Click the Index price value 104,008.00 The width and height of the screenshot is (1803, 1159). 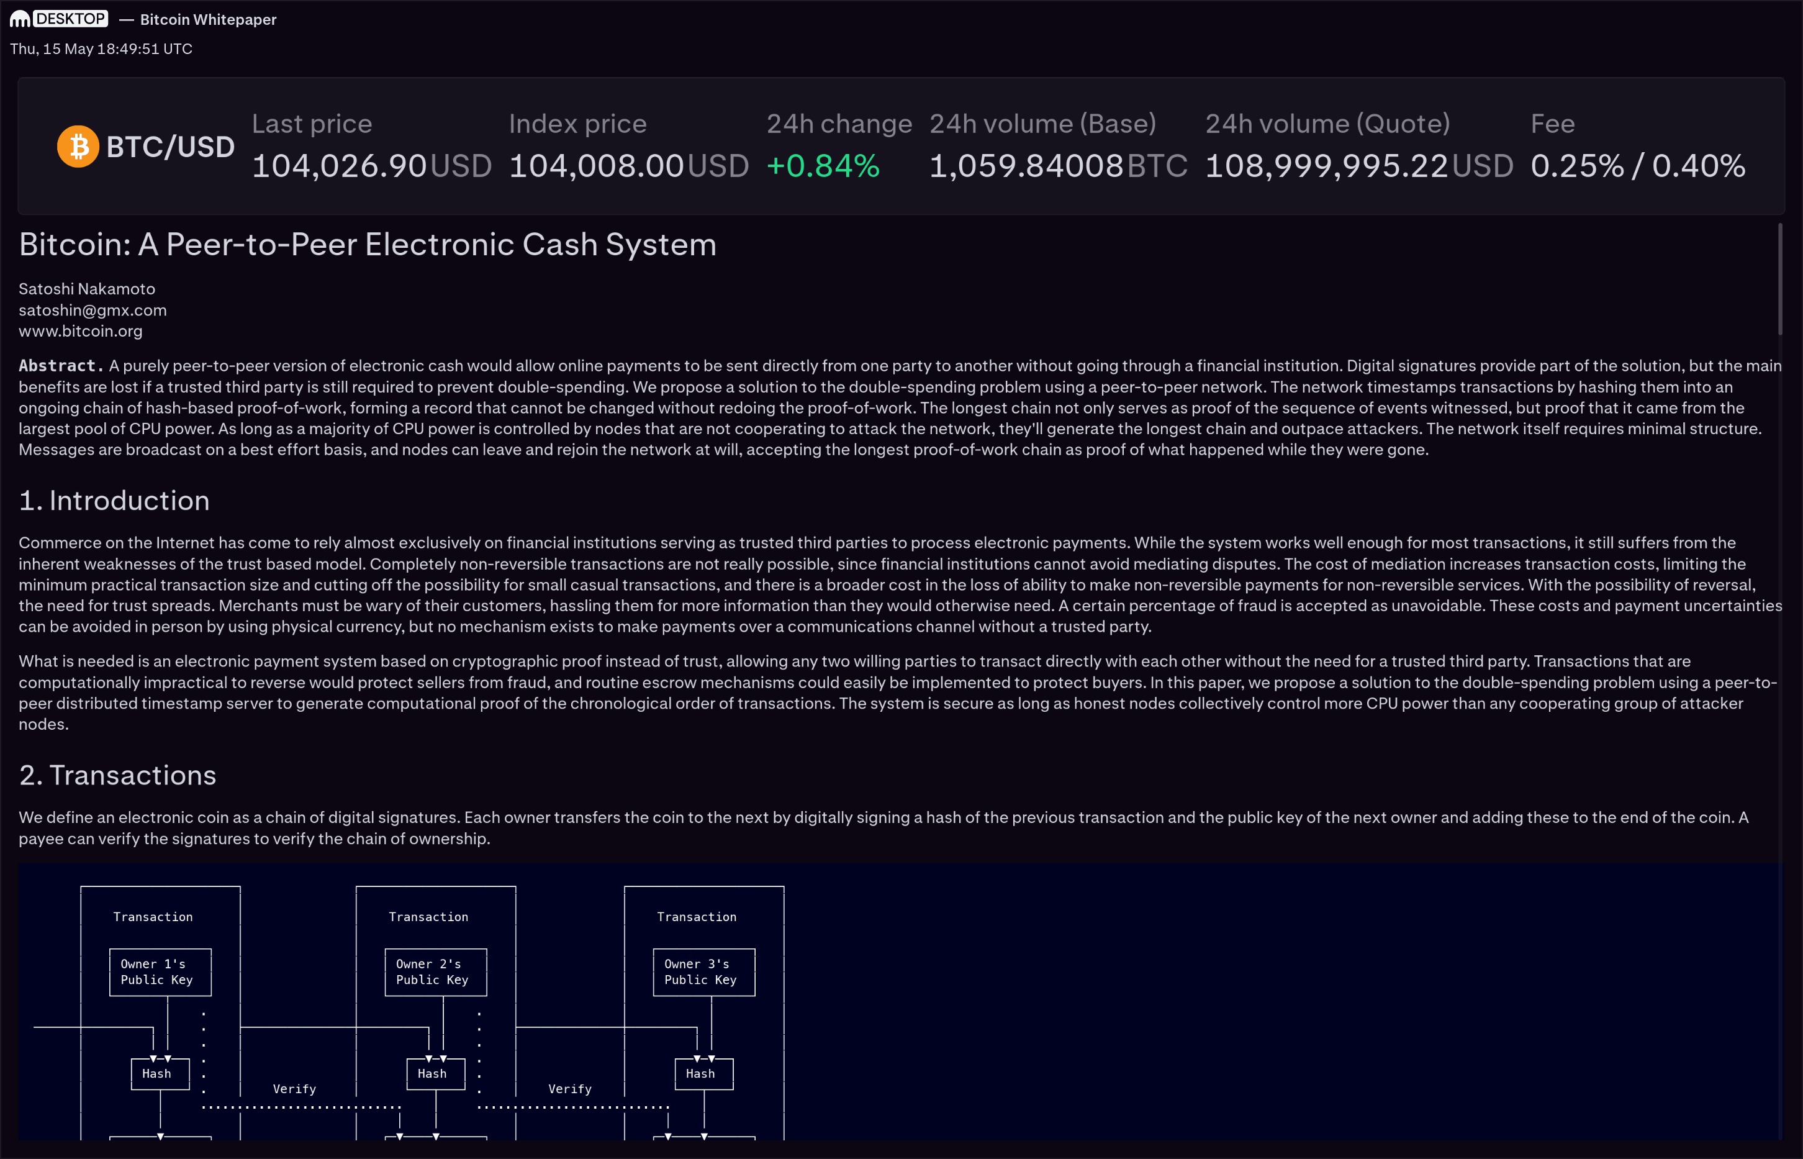click(x=597, y=166)
